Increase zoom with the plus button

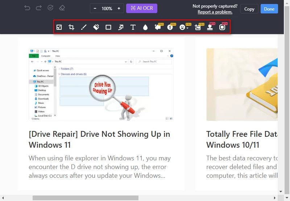[119, 8]
